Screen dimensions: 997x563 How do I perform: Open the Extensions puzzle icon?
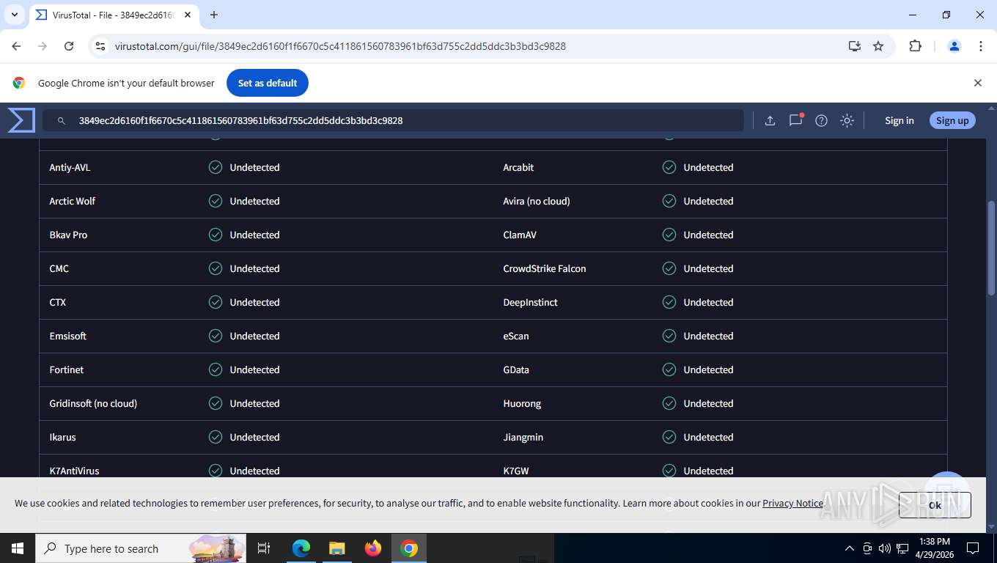pyautogui.click(x=915, y=46)
